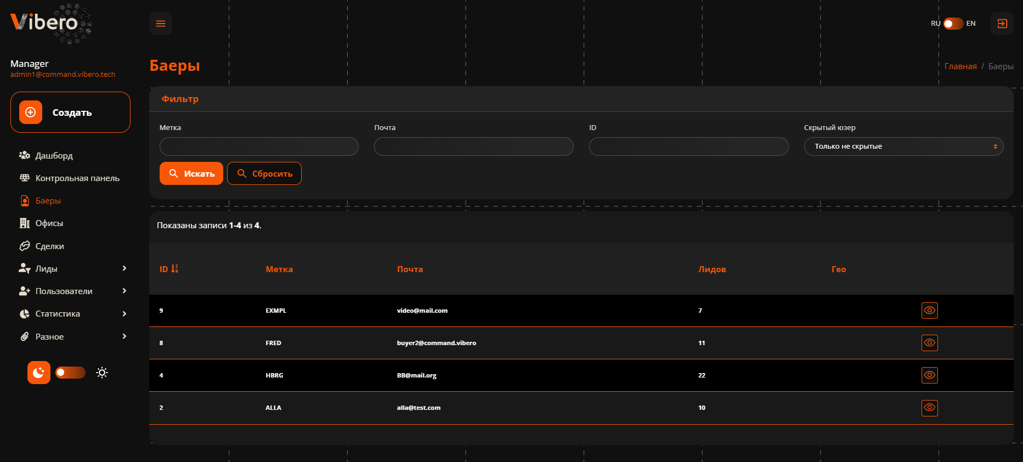Open Дашборд in the sidebar

click(x=54, y=155)
